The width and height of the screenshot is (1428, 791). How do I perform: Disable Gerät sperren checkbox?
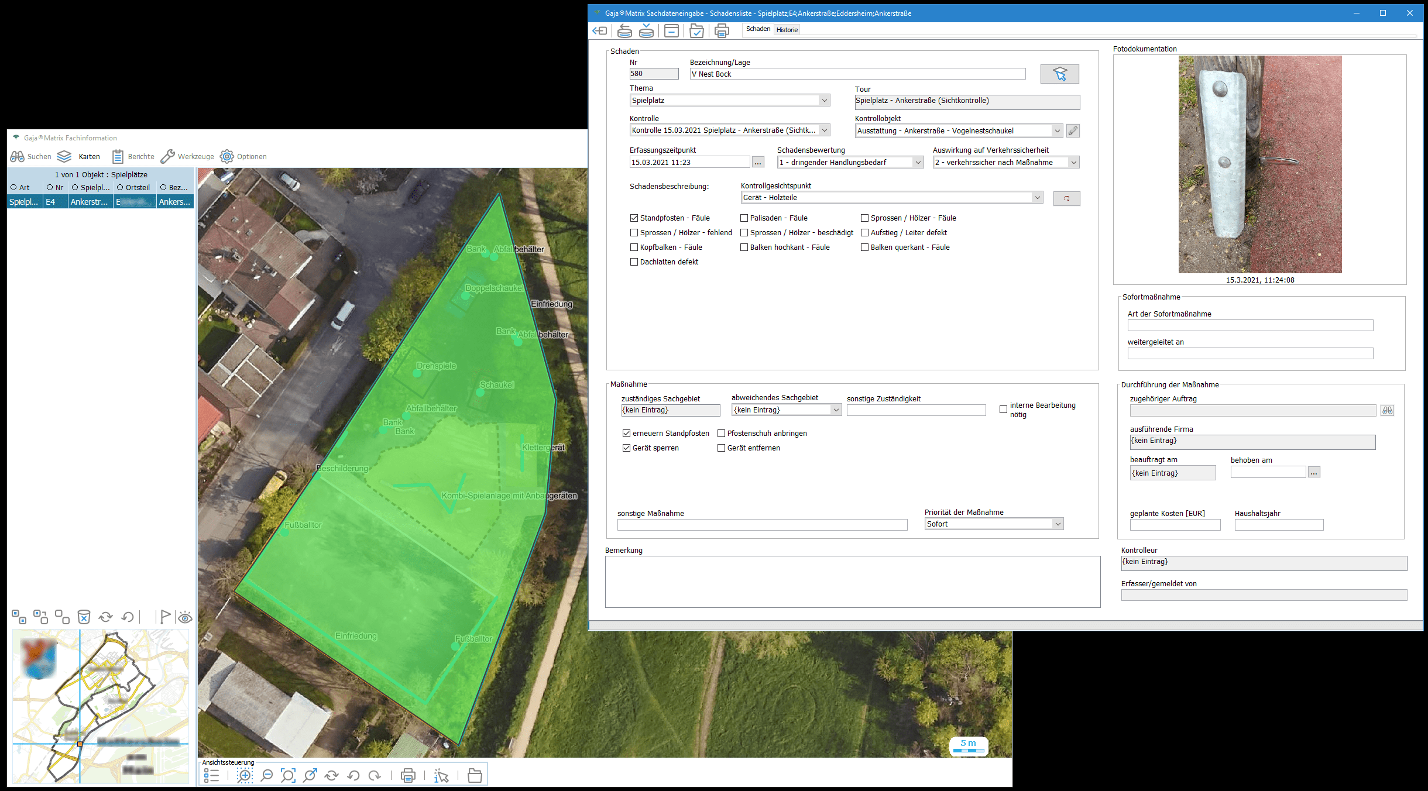coord(627,448)
